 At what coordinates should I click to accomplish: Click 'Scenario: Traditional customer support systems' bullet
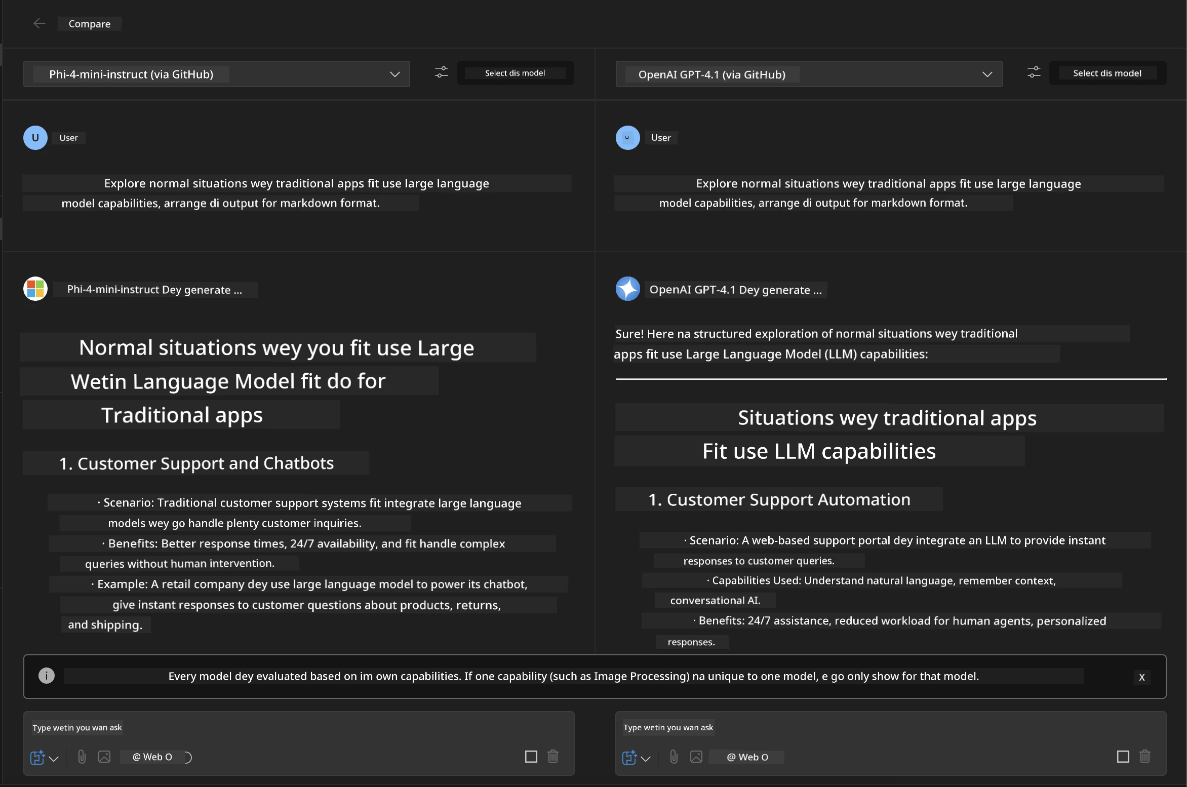310,513
